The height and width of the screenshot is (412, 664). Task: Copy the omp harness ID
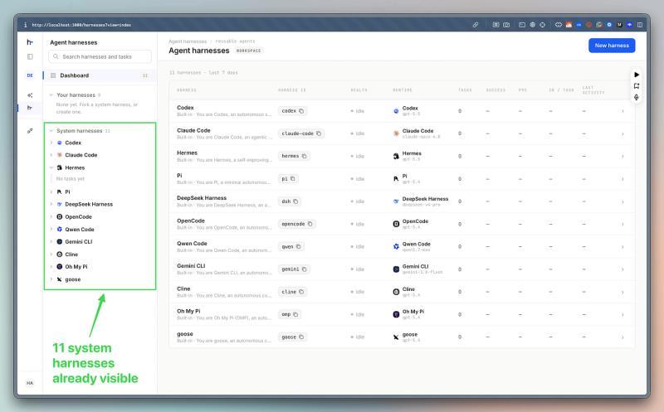[x=295, y=314]
